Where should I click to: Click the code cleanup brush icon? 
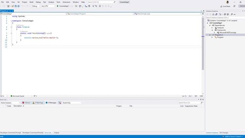point(34,96)
